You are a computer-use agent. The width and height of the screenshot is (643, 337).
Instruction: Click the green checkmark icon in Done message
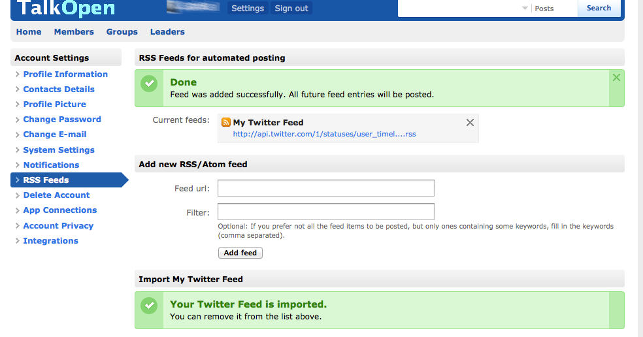pos(149,84)
